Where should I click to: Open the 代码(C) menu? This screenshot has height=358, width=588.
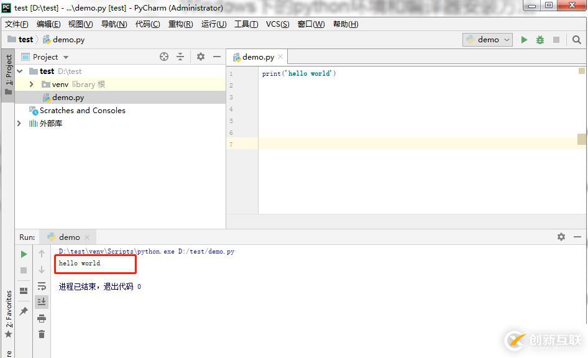147,24
